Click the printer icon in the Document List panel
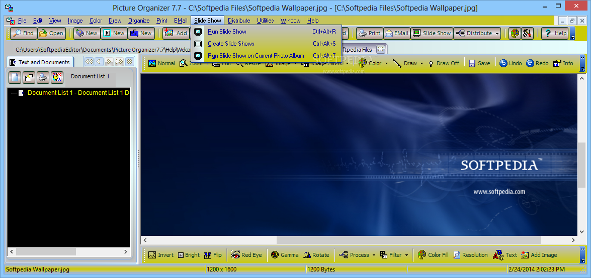Viewport: 591px width, 278px height. pyautogui.click(x=43, y=77)
